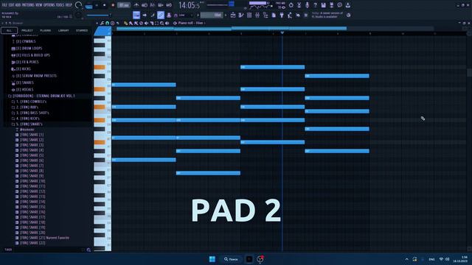Open the EDIT menu
472x265 pixels.
click(x=11, y=5)
